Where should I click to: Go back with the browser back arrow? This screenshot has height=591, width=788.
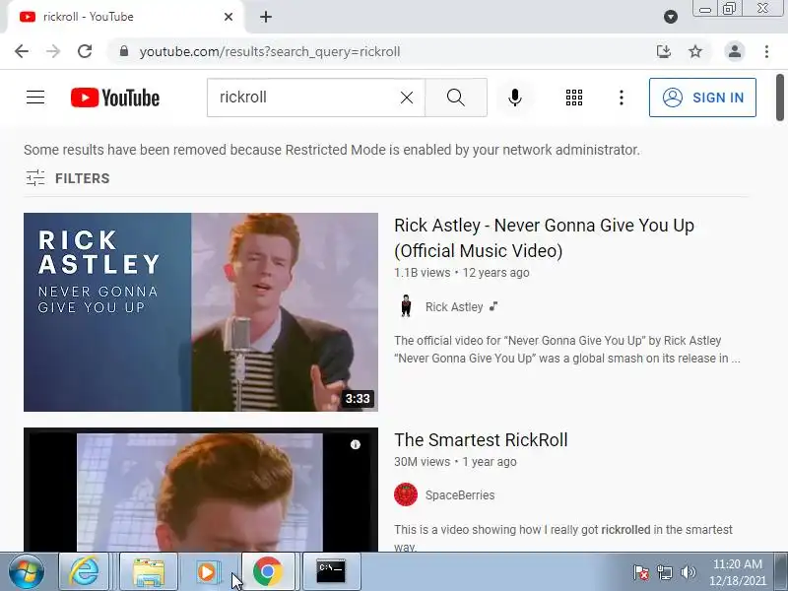(x=22, y=51)
